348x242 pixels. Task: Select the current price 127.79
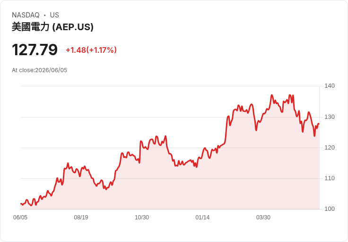coord(35,50)
